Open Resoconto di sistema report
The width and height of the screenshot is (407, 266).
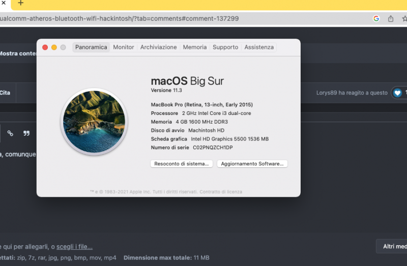(182, 164)
